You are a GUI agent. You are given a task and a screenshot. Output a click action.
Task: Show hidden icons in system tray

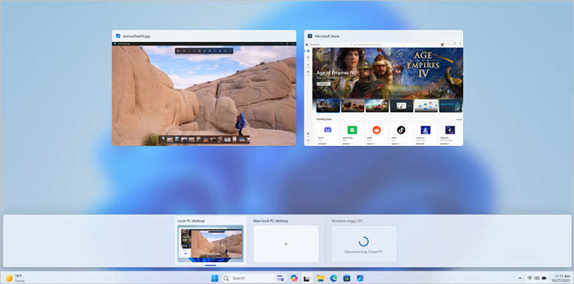tap(519, 278)
